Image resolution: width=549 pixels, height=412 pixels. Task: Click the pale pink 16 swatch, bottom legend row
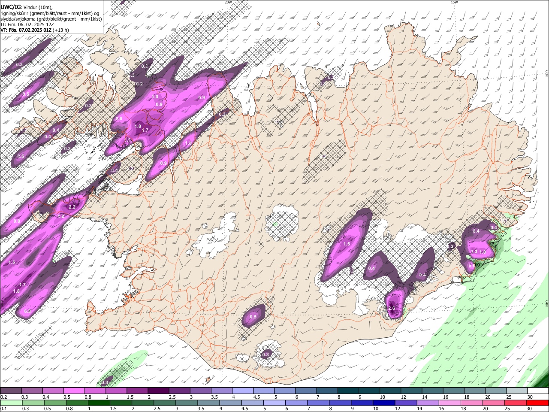point(449,403)
